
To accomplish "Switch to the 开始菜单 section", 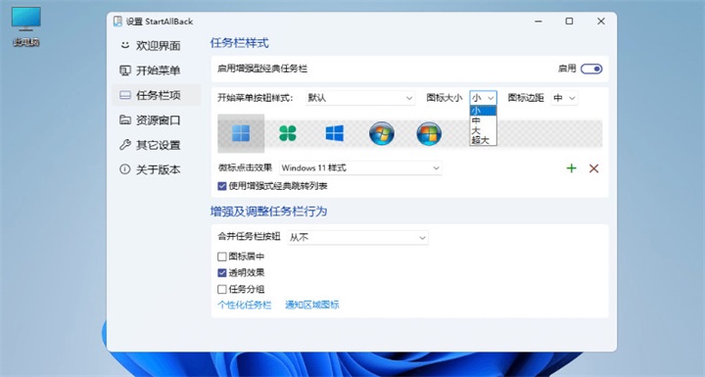I will point(156,71).
